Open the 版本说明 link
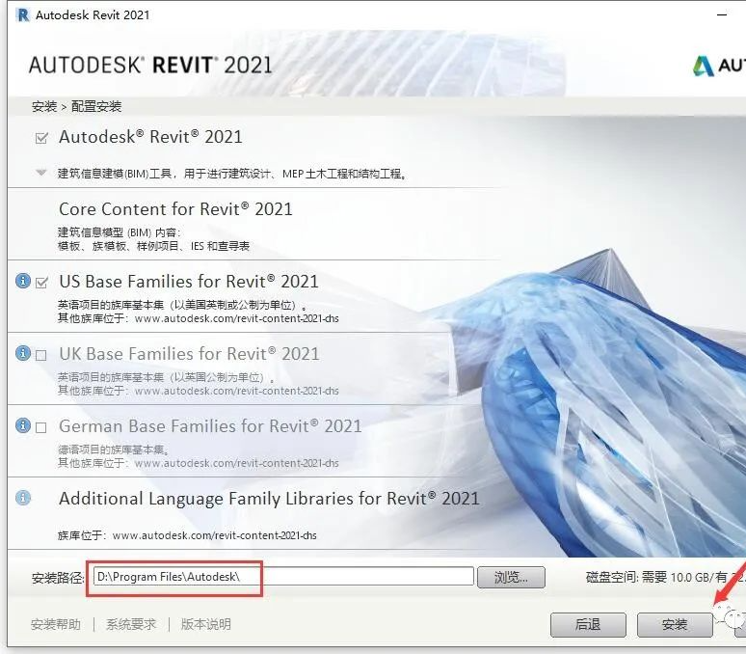 pyautogui.click(x=205, y=624)
